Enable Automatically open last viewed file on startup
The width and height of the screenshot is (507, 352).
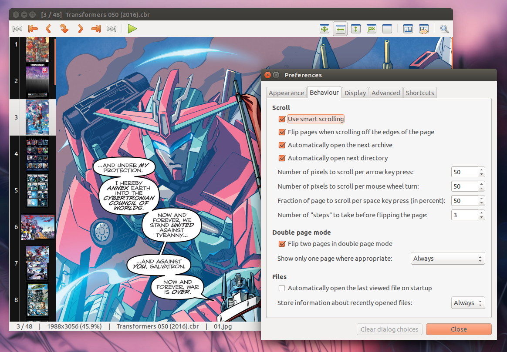click(x=282, y=288)
